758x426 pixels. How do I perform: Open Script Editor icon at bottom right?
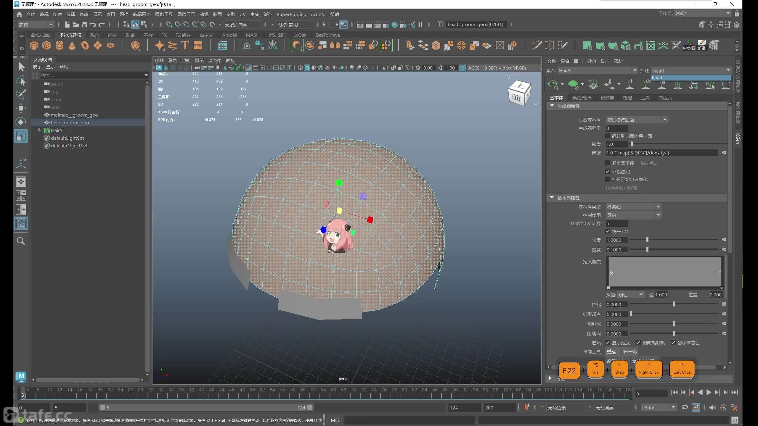[735, 420]
